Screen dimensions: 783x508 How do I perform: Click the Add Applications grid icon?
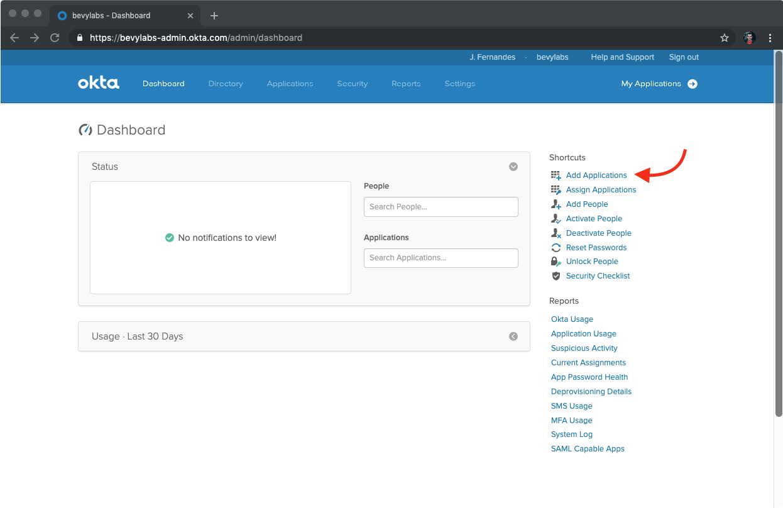[556, 175]
